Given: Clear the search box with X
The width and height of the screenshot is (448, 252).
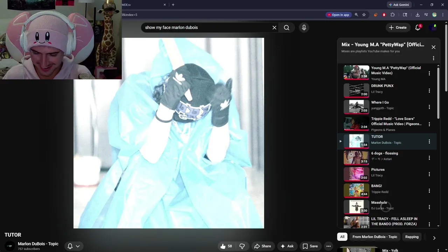Looking at the screenshot, I should click(x=274, y=28).
